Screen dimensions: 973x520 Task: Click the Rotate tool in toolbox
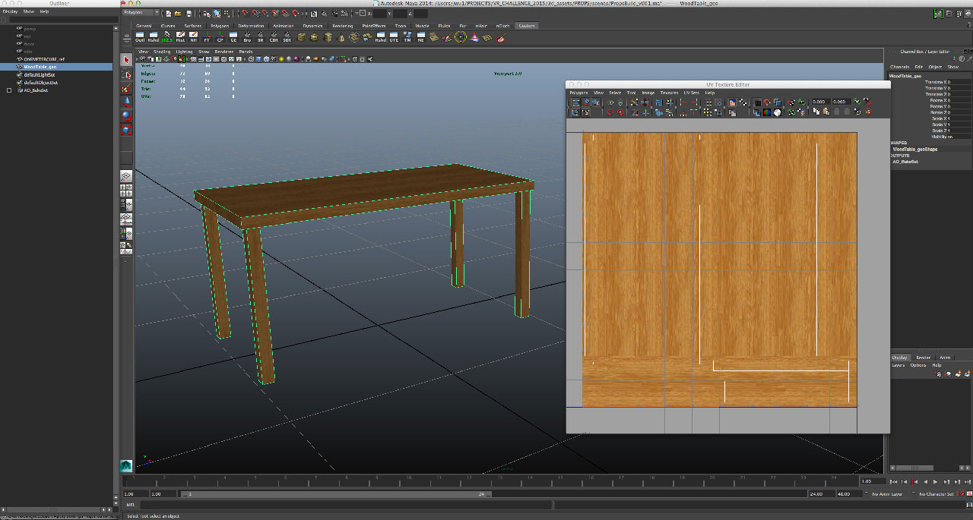click(127, 115)
